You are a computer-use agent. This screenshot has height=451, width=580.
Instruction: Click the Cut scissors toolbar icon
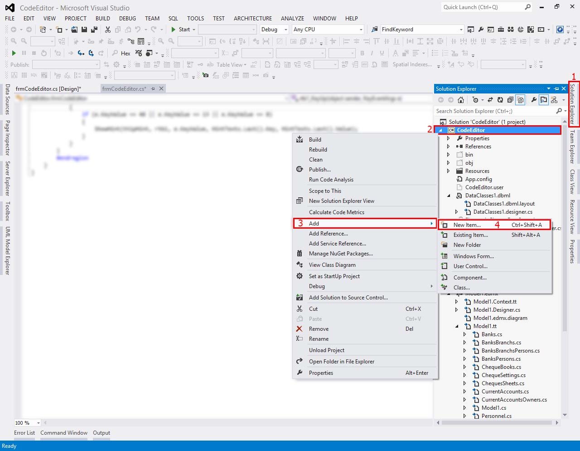click(x=108, y=29)
